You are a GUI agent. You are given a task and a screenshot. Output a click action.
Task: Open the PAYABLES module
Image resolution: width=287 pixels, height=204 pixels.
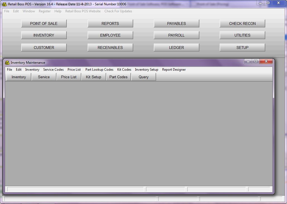point(176,23)
